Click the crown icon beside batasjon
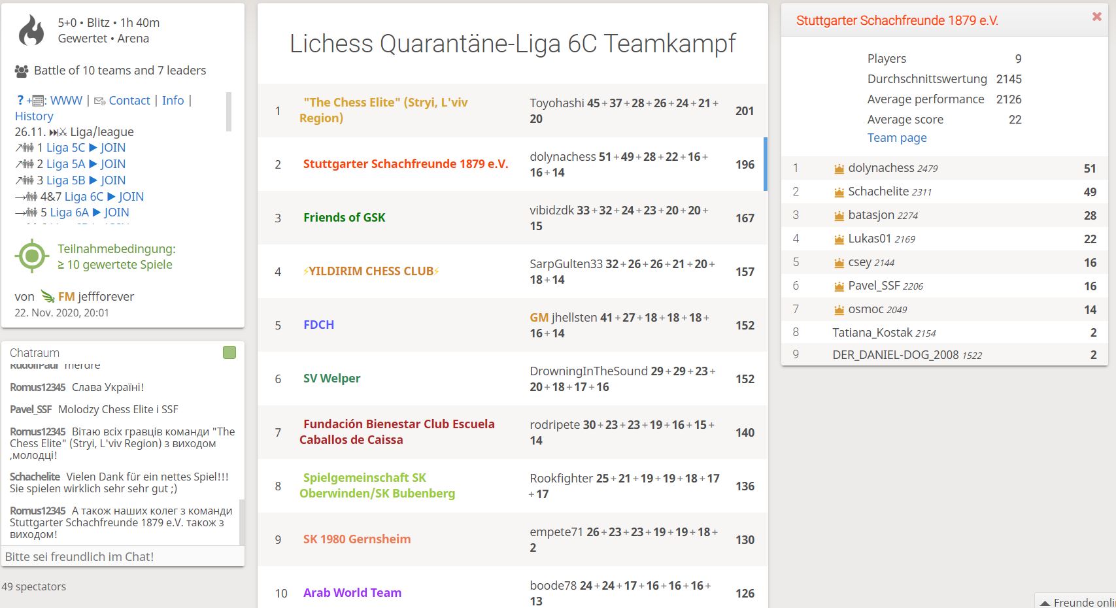1116x608 pixels. coord(839,216)
